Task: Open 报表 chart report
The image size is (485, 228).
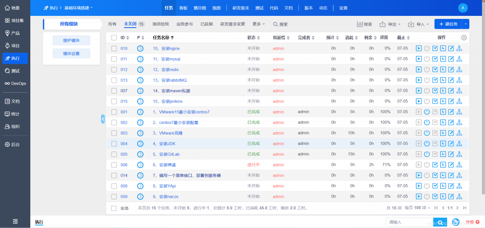Action: (365, 24)
